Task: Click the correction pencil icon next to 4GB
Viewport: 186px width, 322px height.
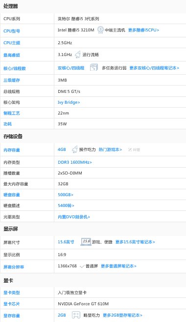Action: click(x=130, y=150)
